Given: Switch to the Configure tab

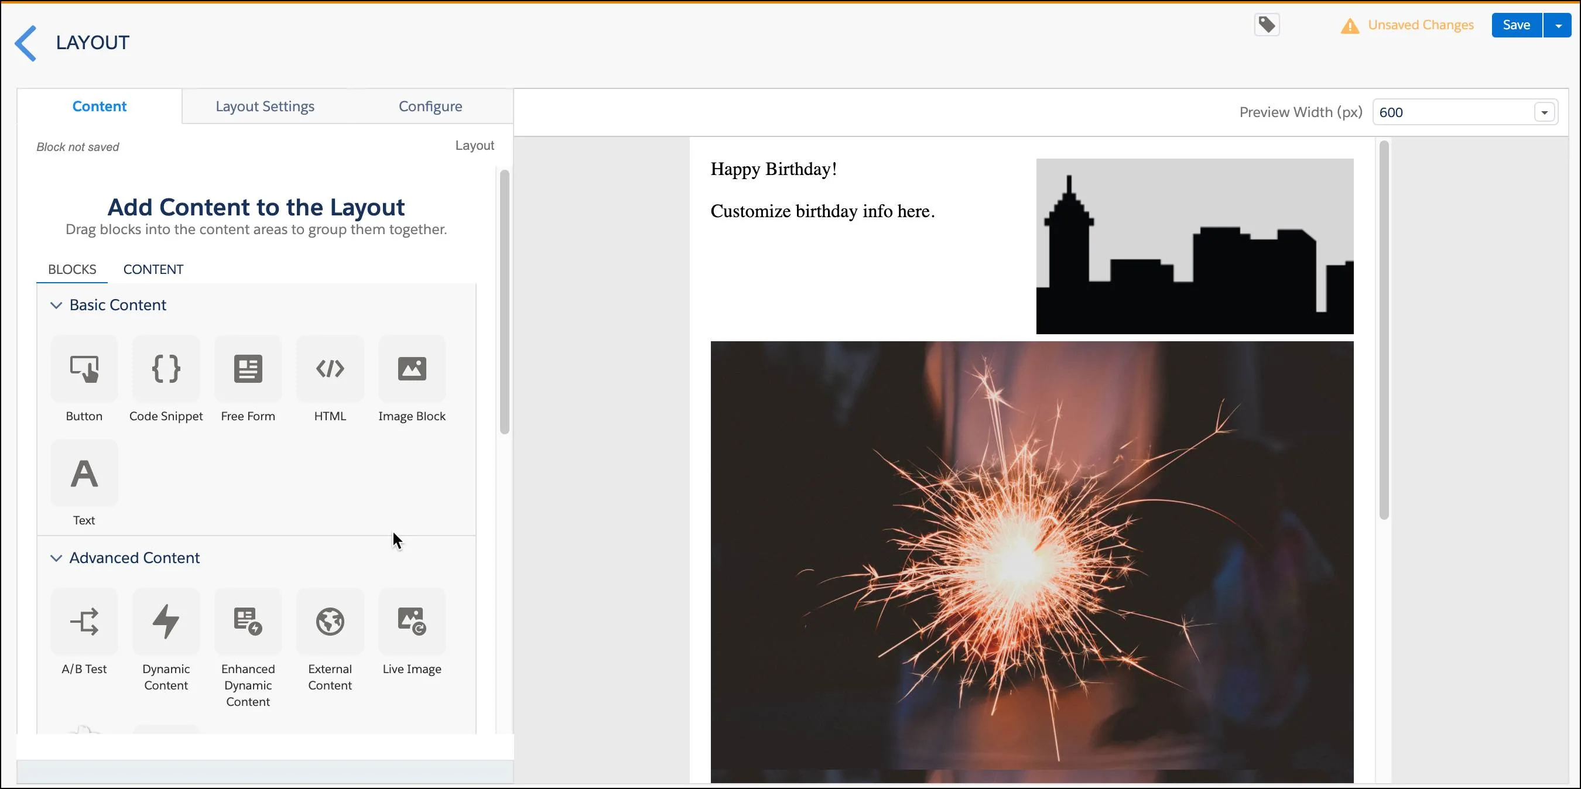Looking at the screenshot, I should (x=430, y=106).
